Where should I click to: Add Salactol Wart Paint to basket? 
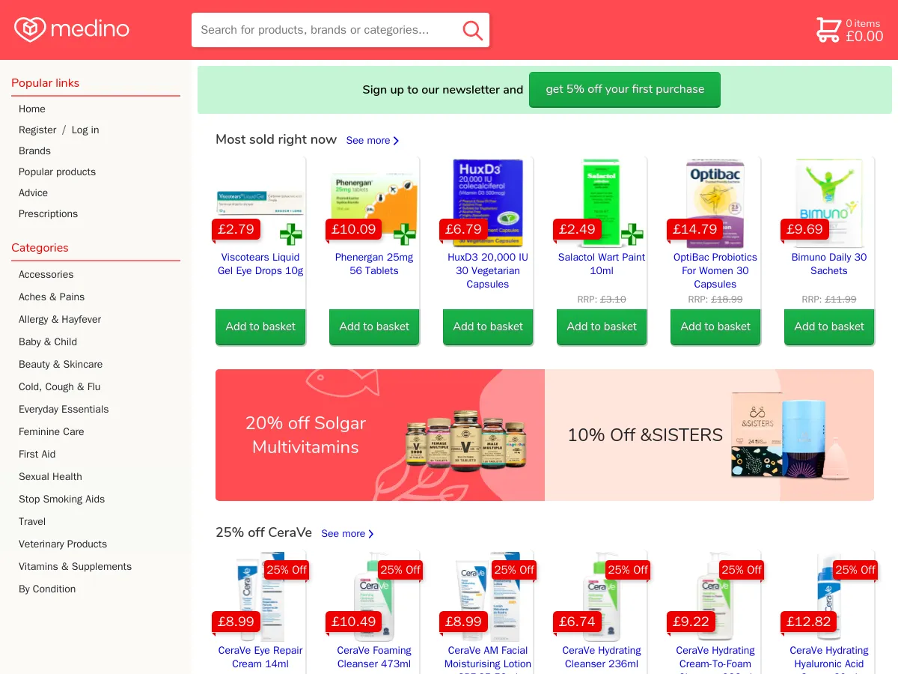pos(602,327)
